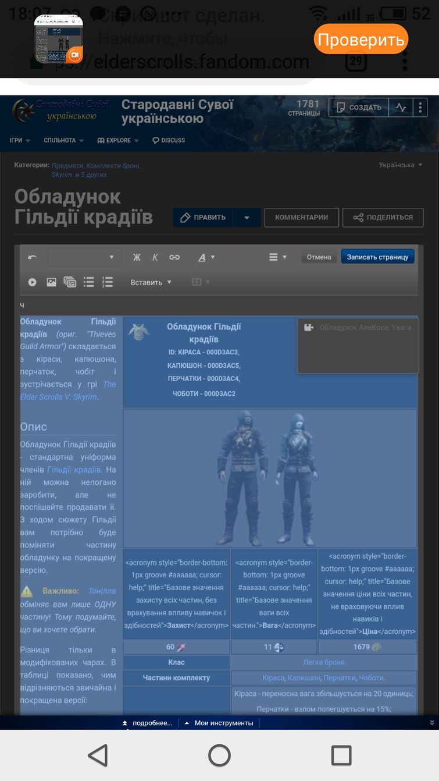Viewport: 439px width, 781px height.
Task: Expand the ІГРИ navigation menu
Action: pos(19,140)
